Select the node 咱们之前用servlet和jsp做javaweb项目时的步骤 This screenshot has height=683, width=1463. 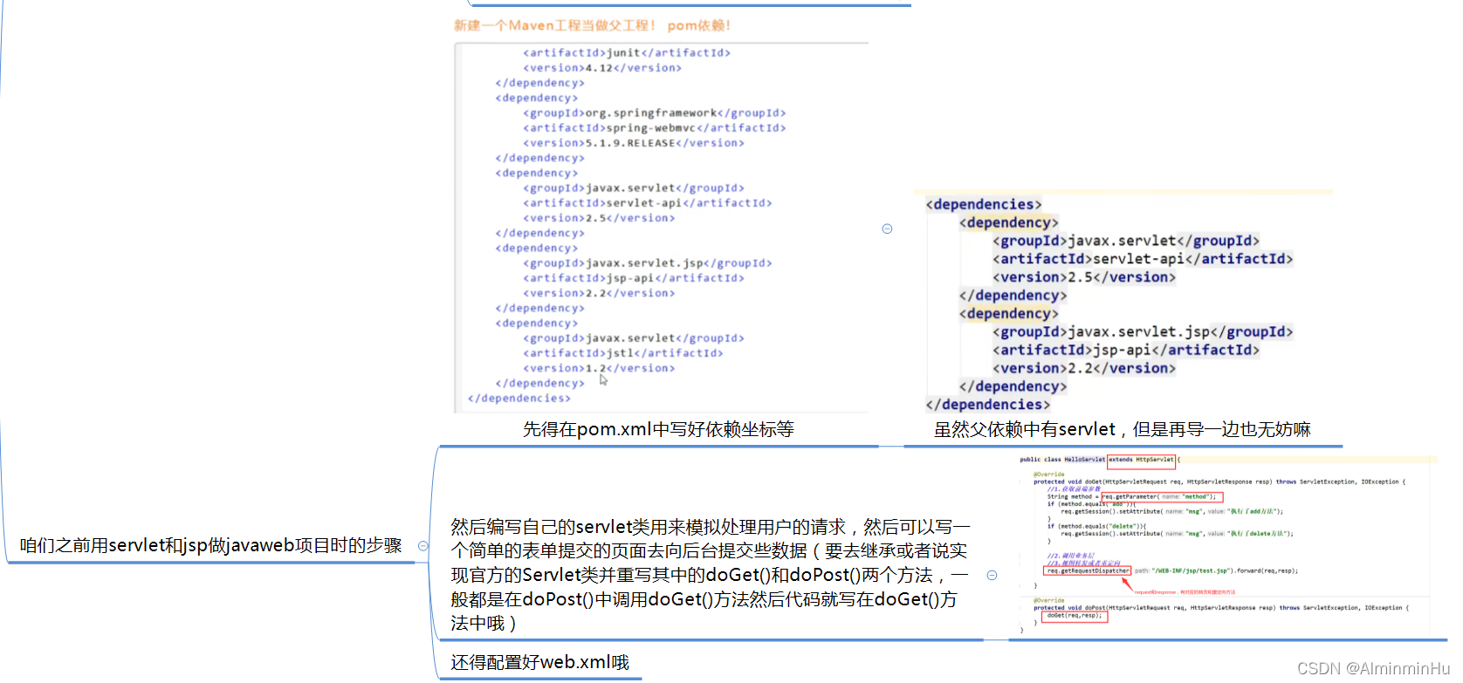pyautogui.click(x=210, y=545)
